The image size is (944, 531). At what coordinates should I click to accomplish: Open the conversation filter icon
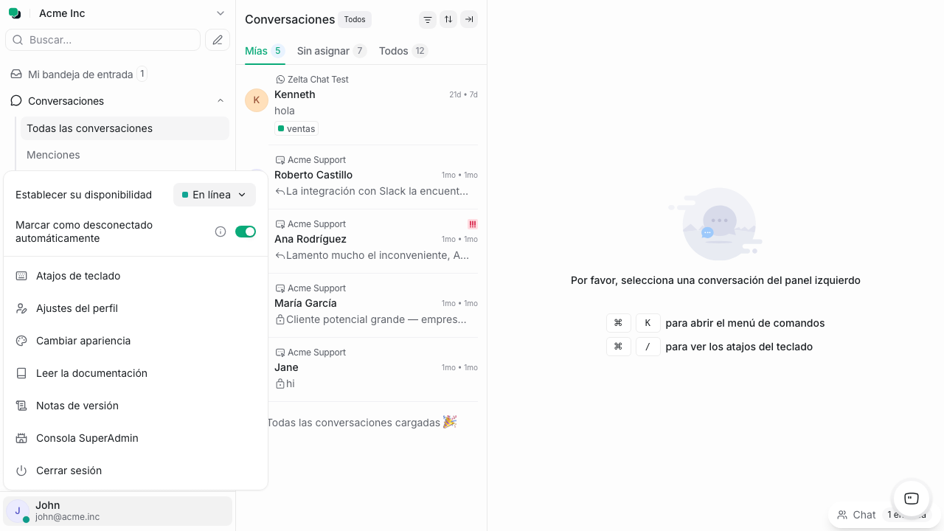[x=428, y=19]
